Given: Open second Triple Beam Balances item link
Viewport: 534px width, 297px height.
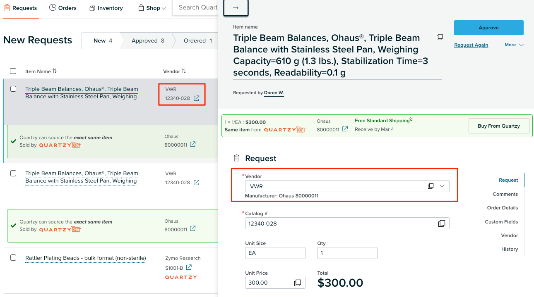Looking at the screenshot, I should [x=82, y=177].
